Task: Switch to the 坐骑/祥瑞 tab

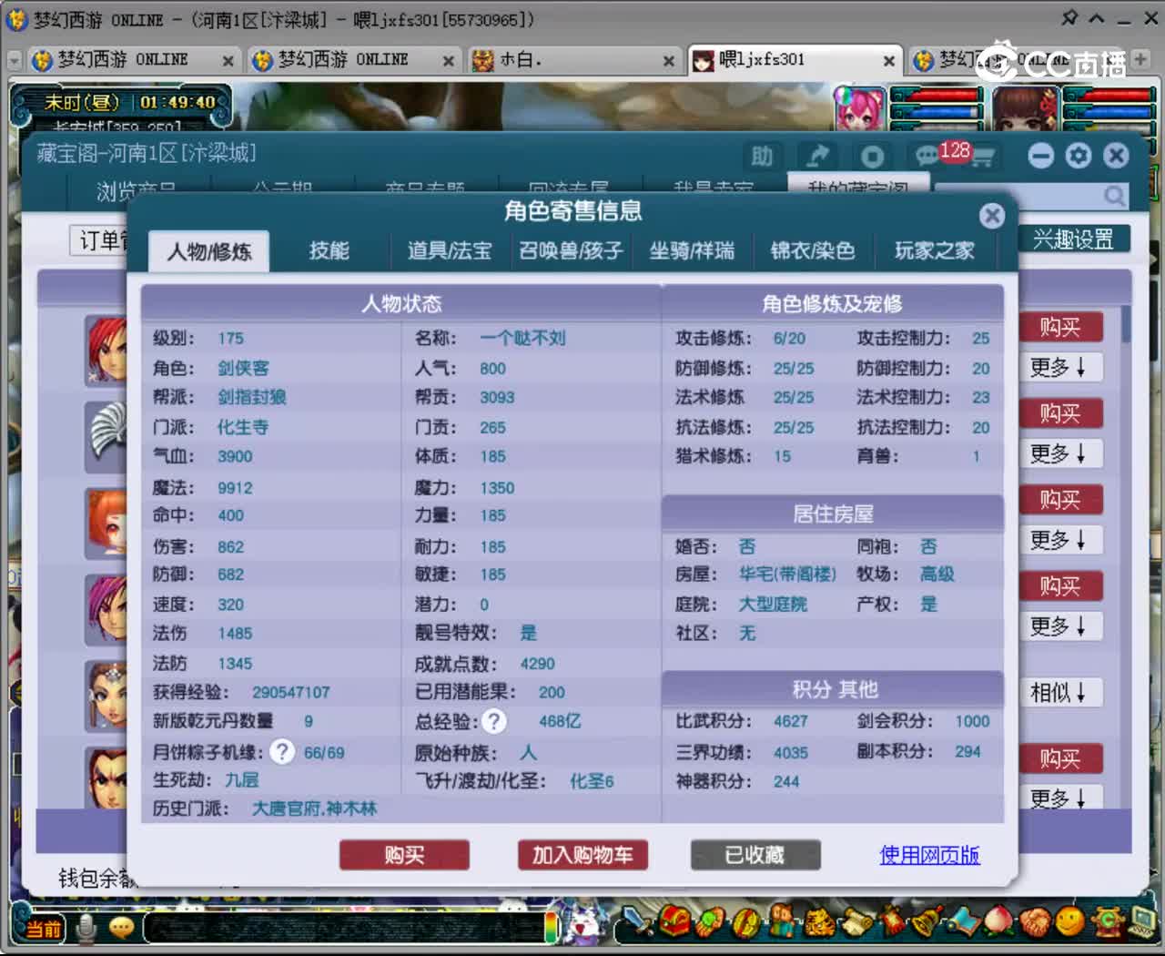Action: (693, 251)
